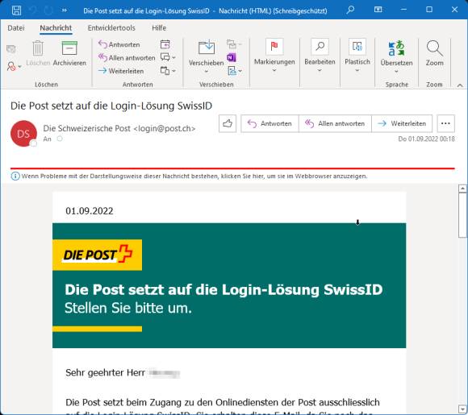Open the three-dot more actions menu
The height and width of the screenshot is (415, 468).
(x=445, y=123)
